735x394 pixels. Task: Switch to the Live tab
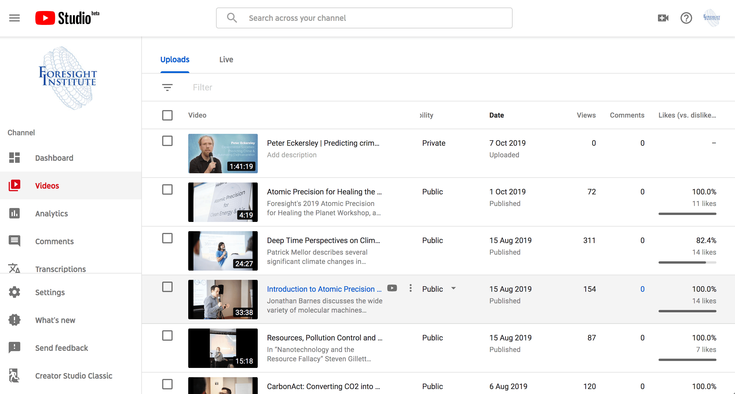[x=226, y=59]
